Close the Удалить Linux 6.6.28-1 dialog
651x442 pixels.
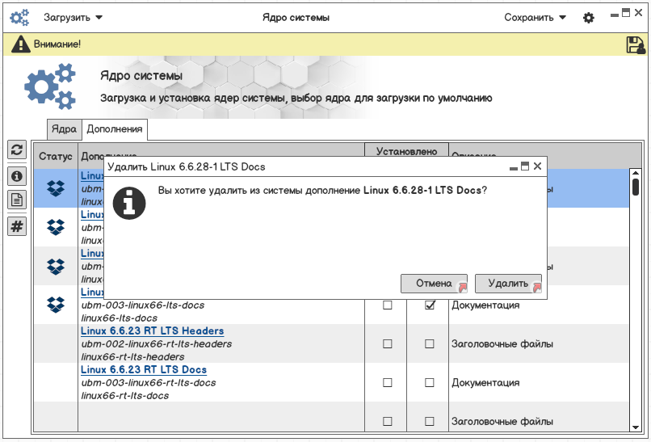tap(537, 166)
